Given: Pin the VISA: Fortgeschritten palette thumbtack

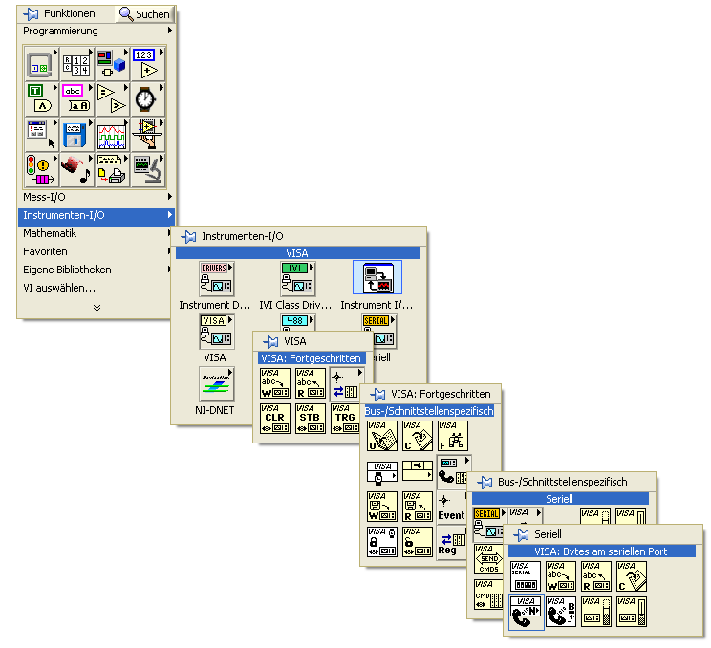Looking at the screenshot, I should point(377,394).
